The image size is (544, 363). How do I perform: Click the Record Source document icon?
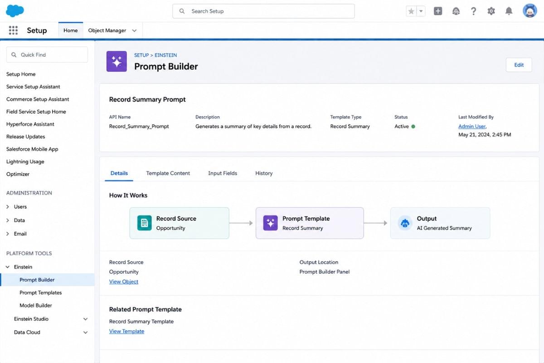click(144, 223)
